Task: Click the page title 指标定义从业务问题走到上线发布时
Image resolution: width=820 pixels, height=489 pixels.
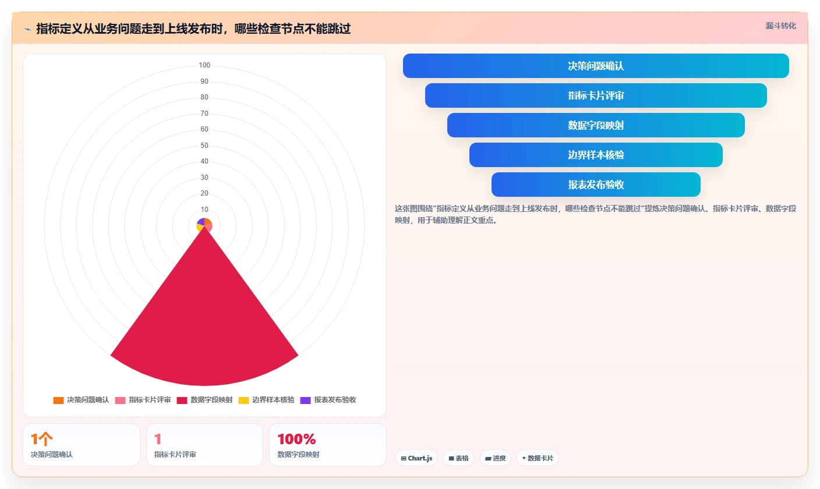Action: pyautogui.click(x=193, y=29)
